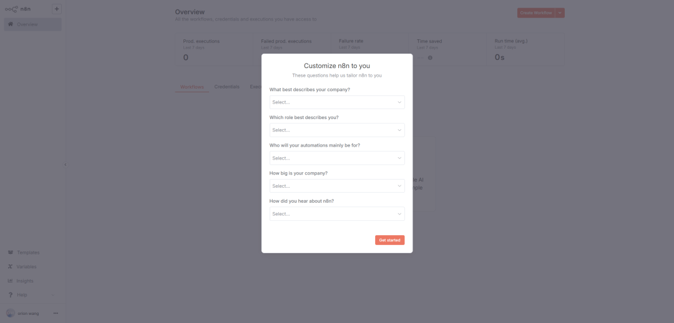Select how you heard about n8n
674x323 pixels.
click(337, 214)
